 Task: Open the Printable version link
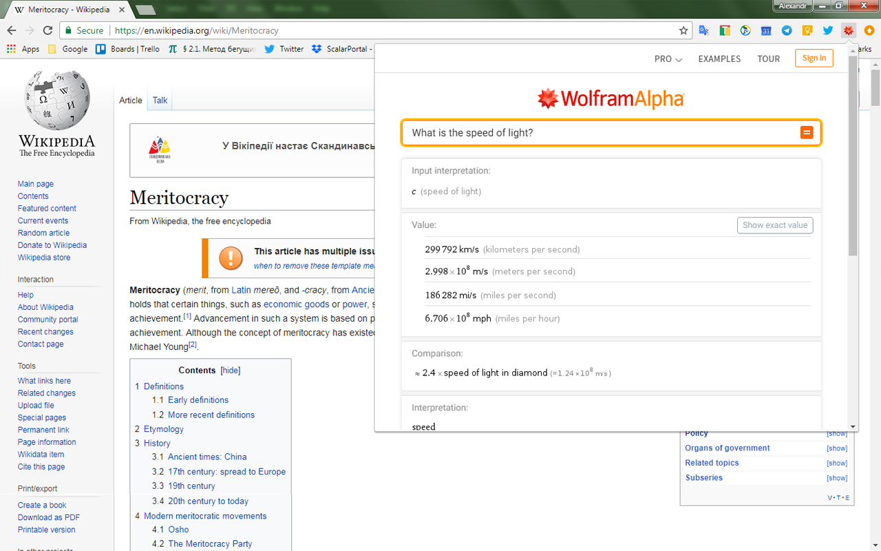tap(47, 530)
